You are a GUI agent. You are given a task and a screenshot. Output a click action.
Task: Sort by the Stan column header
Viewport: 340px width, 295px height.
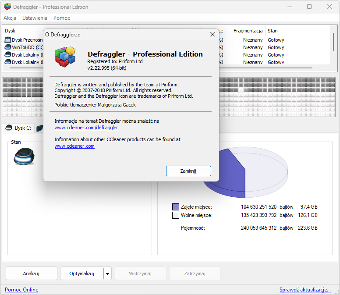pos(273,31)
